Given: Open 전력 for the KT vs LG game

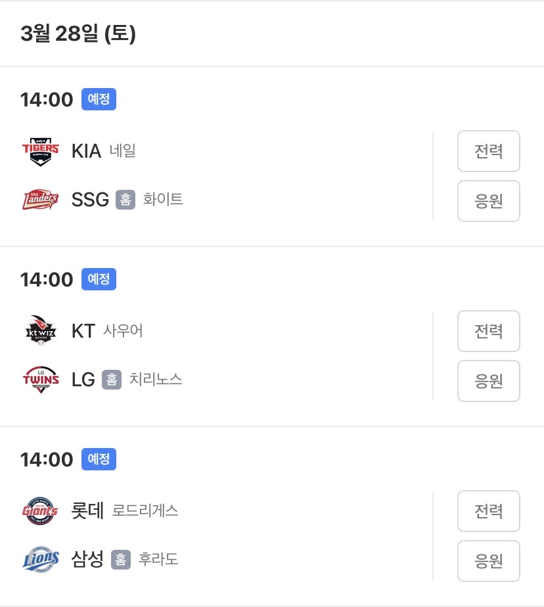Looking at the screenshot, I should point(488,331).
